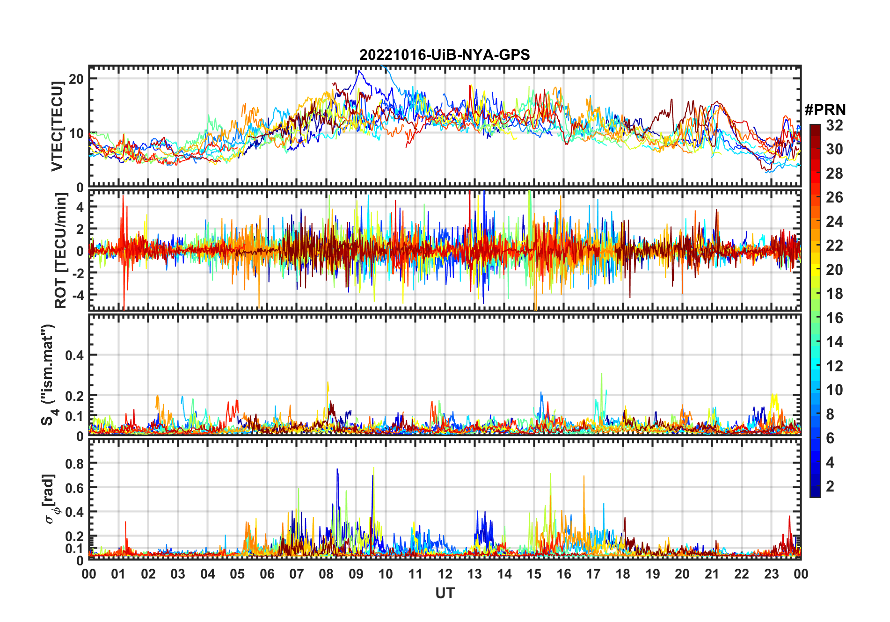890x622 pixels.
Task: Click S4 panel y-tick label 0.4
Action: [x=74, y=355]
